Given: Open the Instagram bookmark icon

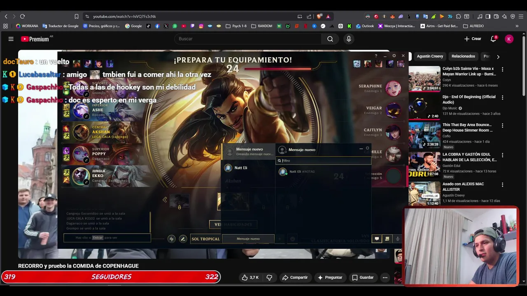Looking at the screenshot, I should click(201, 26).
